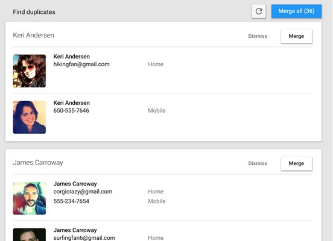Click the Merge all (36) button
333x241 pixels.
coord(296,11)
